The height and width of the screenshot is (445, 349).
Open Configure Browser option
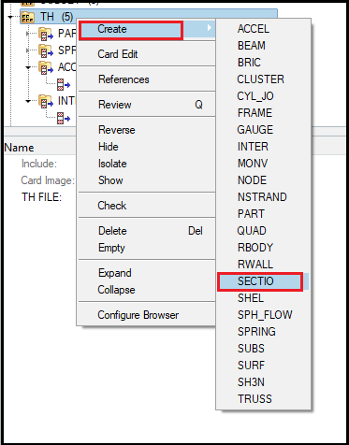pyautogui.click(x=138, y=315)
